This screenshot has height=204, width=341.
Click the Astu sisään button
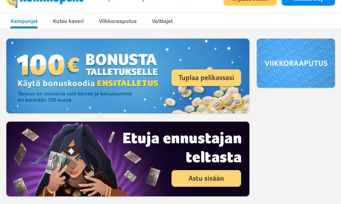click(x=206, y=178)
